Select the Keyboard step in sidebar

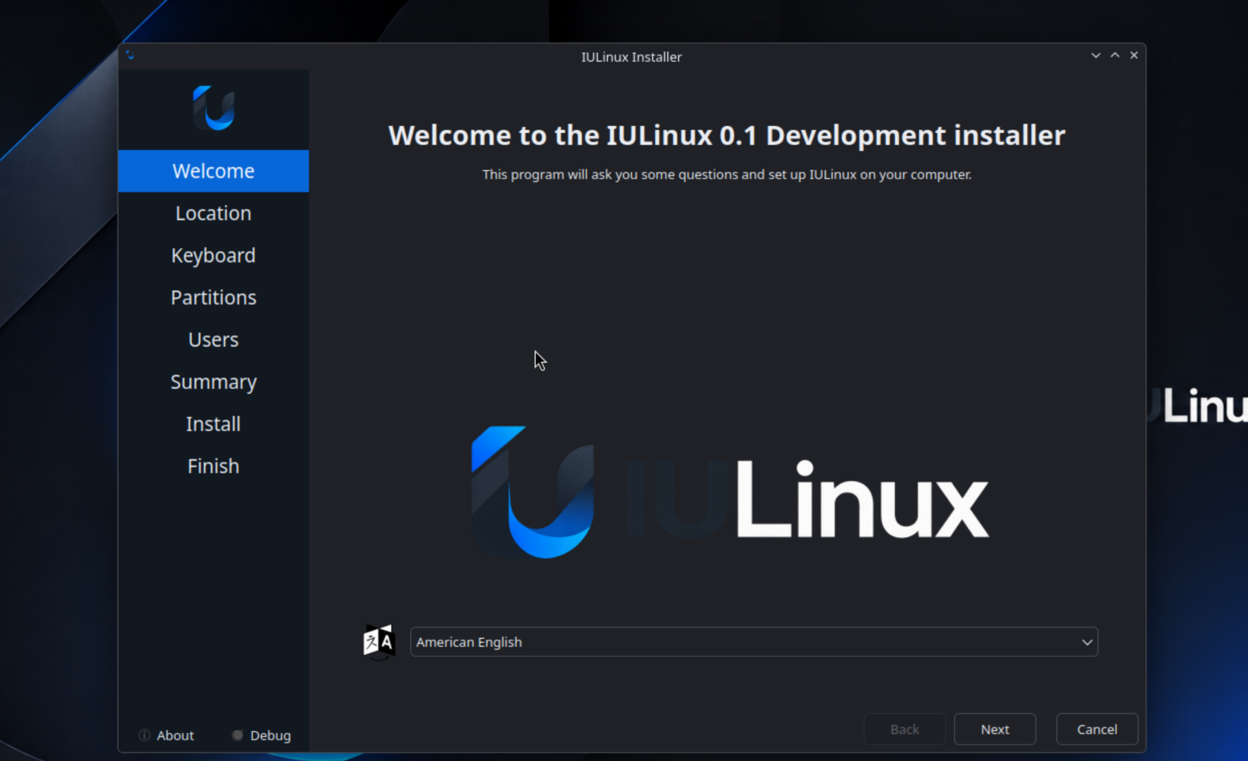(x=213, y=255)
